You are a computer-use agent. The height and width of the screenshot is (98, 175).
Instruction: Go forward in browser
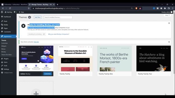click(6, 8)
